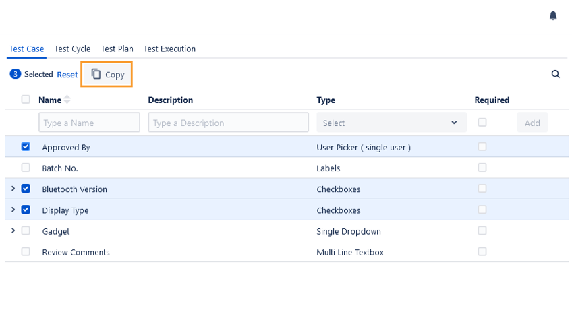Toggle the select-all header checkbox
Viewport: 572px width, 310px height.
[x=26, y=100]
